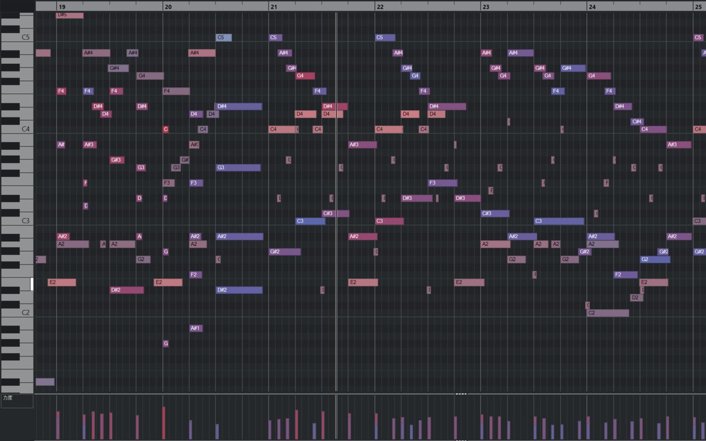Image resolution: width=706 pixels, height=441 pixels.
Task: Click the bar 21 marker in the ruler
Action: [274, 7]
